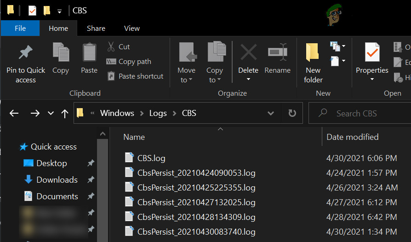Click the Refresh button in address bar

pyautogui.click(x=292, y=113)
